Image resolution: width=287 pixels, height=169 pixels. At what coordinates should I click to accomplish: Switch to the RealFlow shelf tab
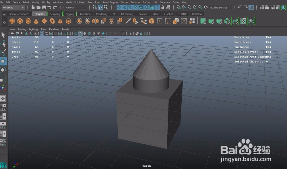(x=197, y=14)
